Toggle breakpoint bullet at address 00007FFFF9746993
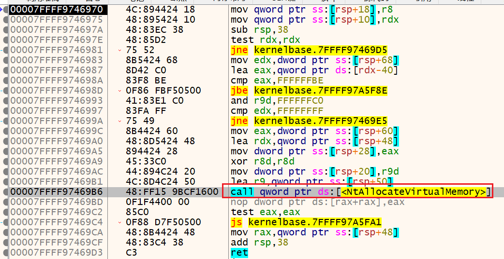This screenshot has height=259, width=504. 5,101
